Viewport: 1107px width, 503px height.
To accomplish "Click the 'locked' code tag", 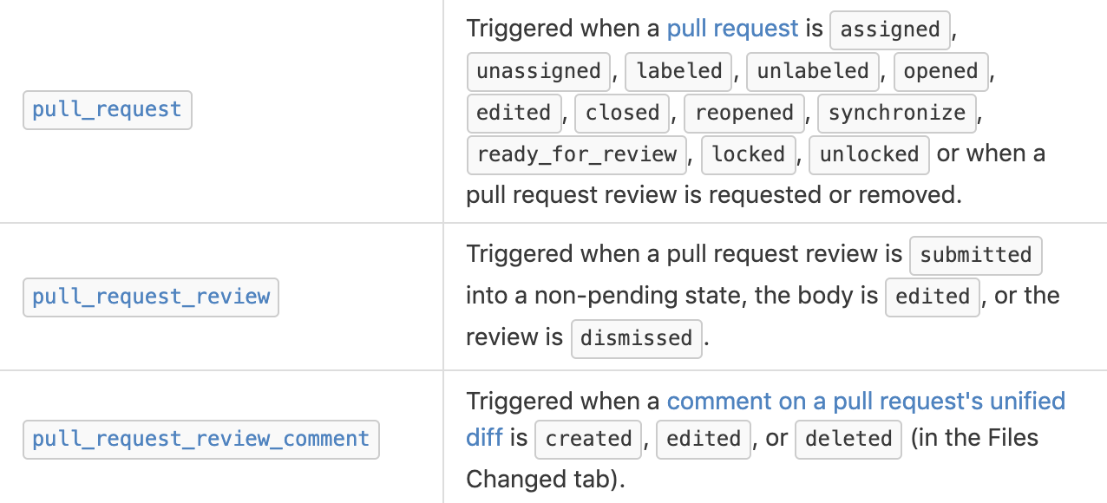I will click(x=748, y=154).
